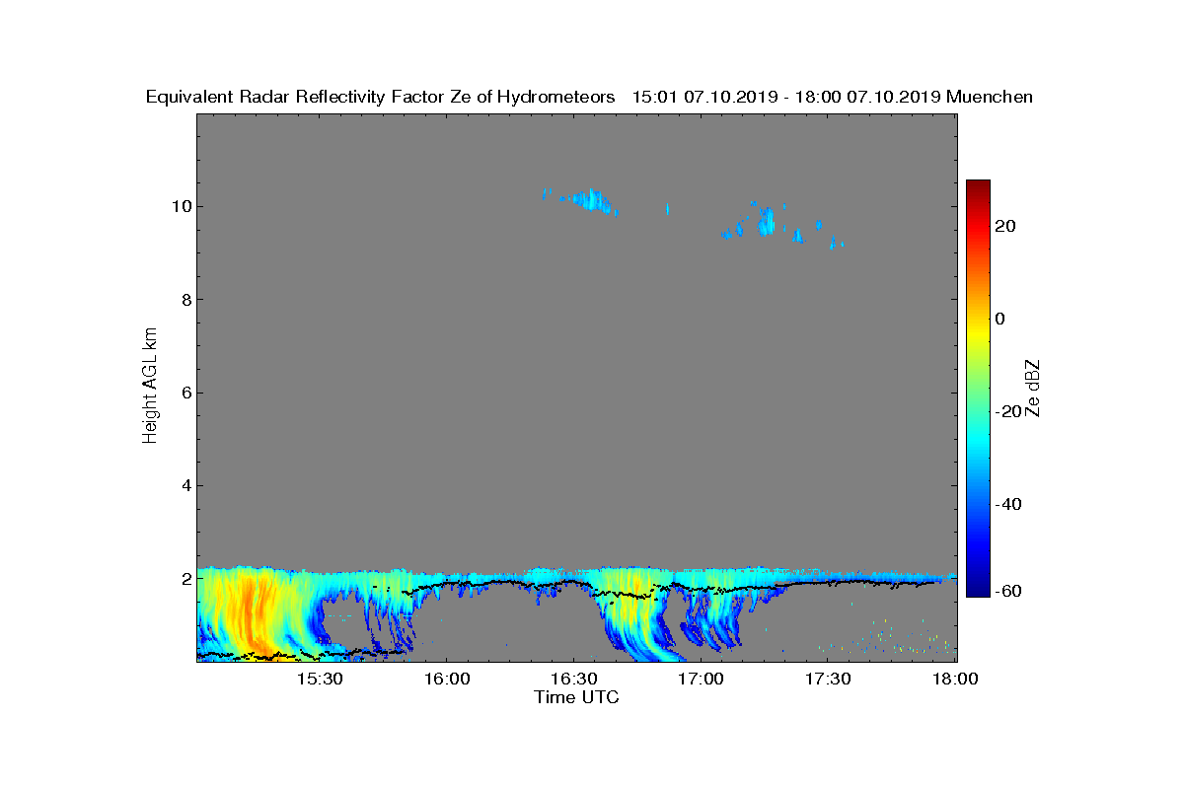Click the 'Height AGL km' axis label
1184x789 pixels.
click(x=150, y=386)
